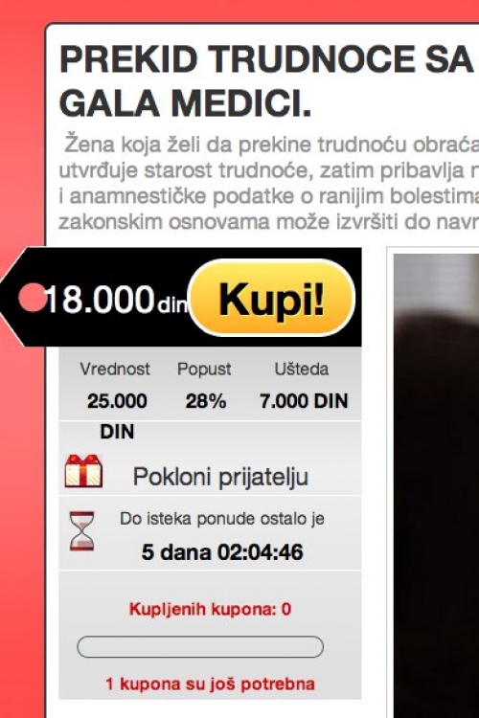
Task: Click the gray offer description paragraph
Action: pos(269,183)
